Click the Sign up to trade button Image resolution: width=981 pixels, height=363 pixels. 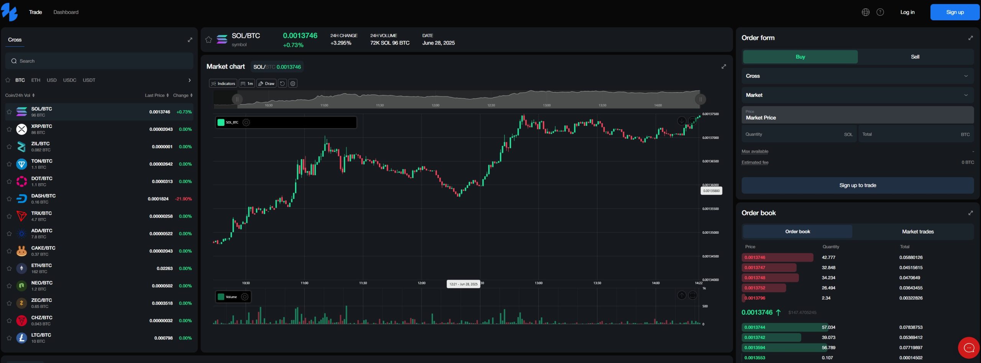pyautogui.click(x=857, y=186)
